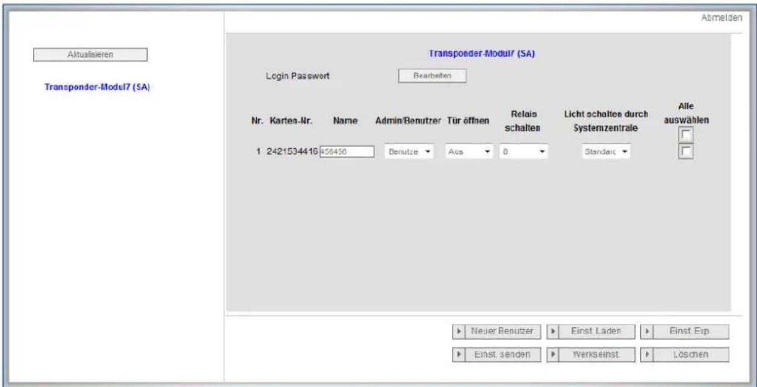Open the Licht schalten Standard dropdown
Screen dimensions: 757x387
point(606,152)
